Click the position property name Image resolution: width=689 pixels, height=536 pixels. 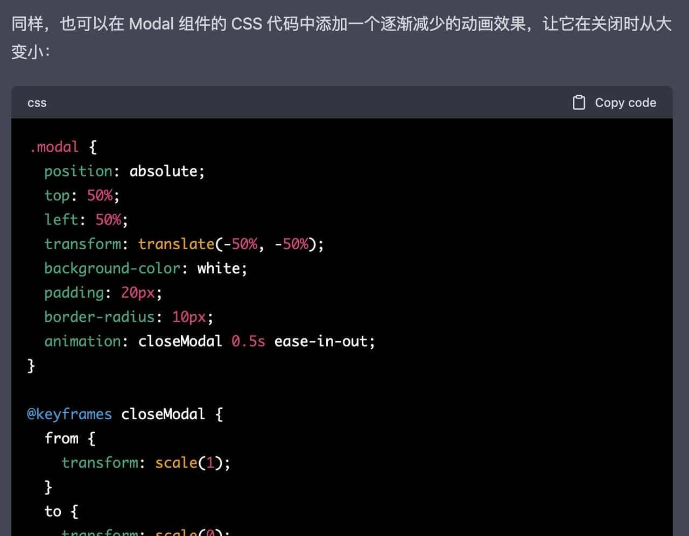(x=77, y=171)
